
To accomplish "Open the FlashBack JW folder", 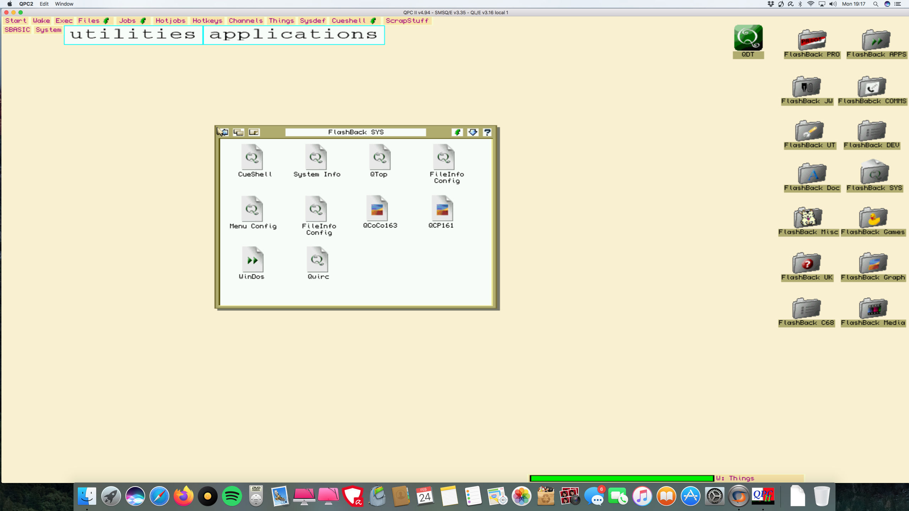I will (x=806, y=87).
